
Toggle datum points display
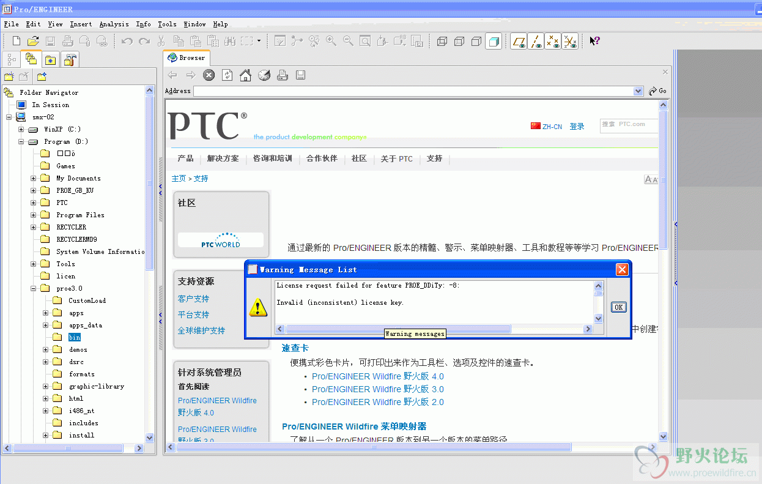click(x=553, y=41)
